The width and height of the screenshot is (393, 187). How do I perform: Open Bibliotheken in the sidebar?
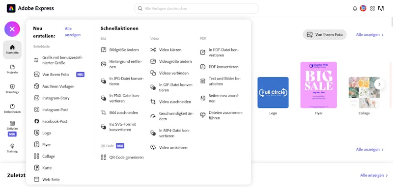pos(12,108)
